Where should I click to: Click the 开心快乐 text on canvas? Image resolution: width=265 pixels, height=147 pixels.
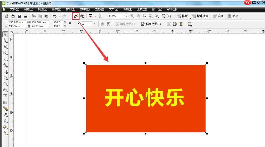[x=144, y=97]
